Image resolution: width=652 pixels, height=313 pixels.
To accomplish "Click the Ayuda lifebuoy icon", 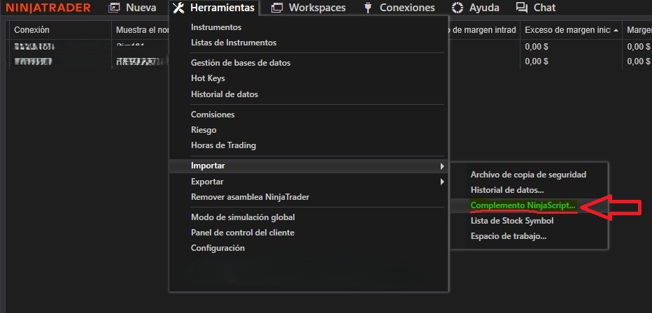I will 458,8.
